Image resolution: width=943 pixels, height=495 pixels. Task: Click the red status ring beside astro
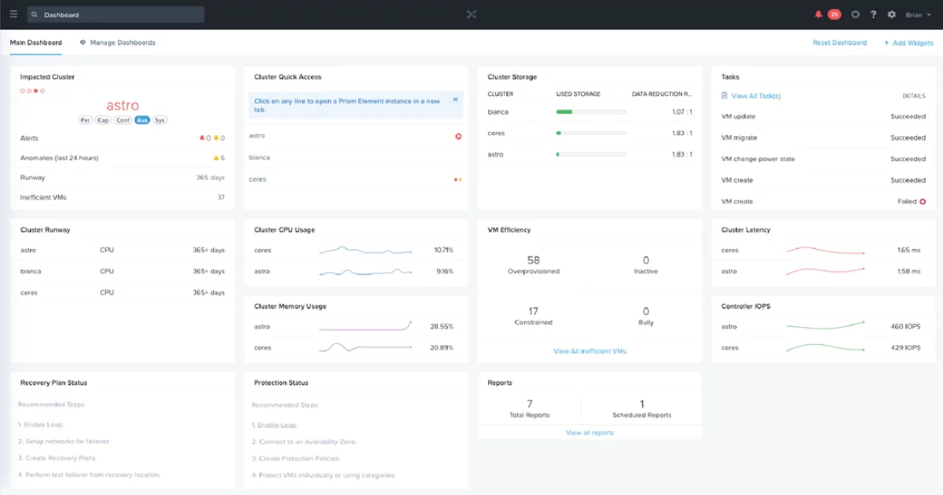458,136
